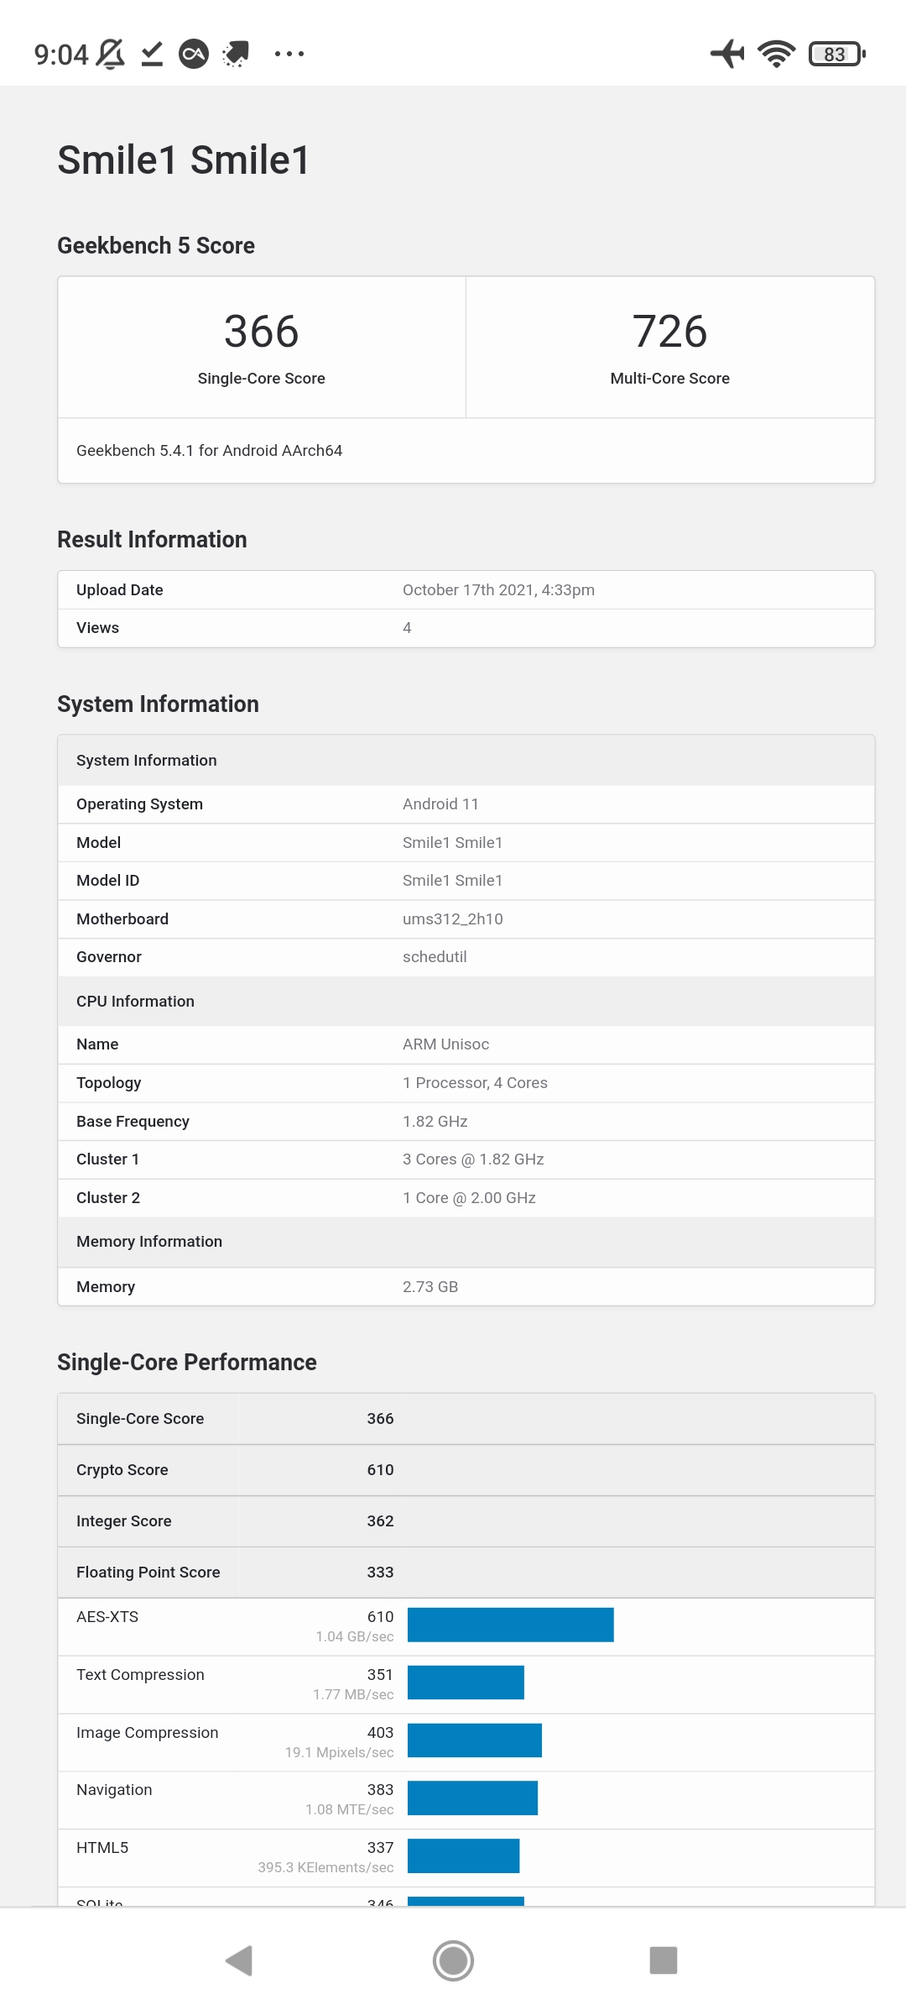Tap the Image Compression score bar
Viewport: 906px width, 2015px height.
point(475,1740)
